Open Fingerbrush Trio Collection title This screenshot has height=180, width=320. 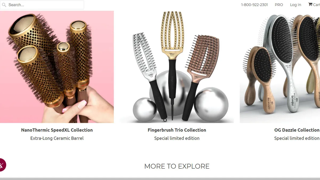pyautogui.click(x=177, y=130)
